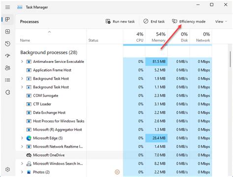Click the vertical scrollbar of process list
This screenshot has height=177, width=233.
point(230,59)
